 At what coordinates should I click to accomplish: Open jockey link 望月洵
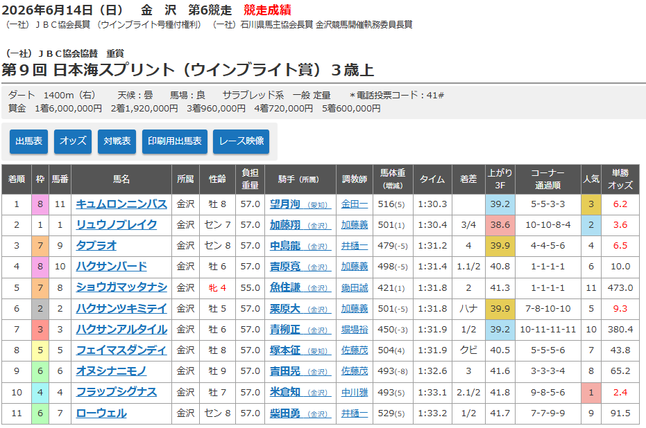click(x=300, y=204)
